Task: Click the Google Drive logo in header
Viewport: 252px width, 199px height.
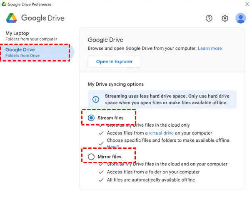Action: [x=12, y=18]
